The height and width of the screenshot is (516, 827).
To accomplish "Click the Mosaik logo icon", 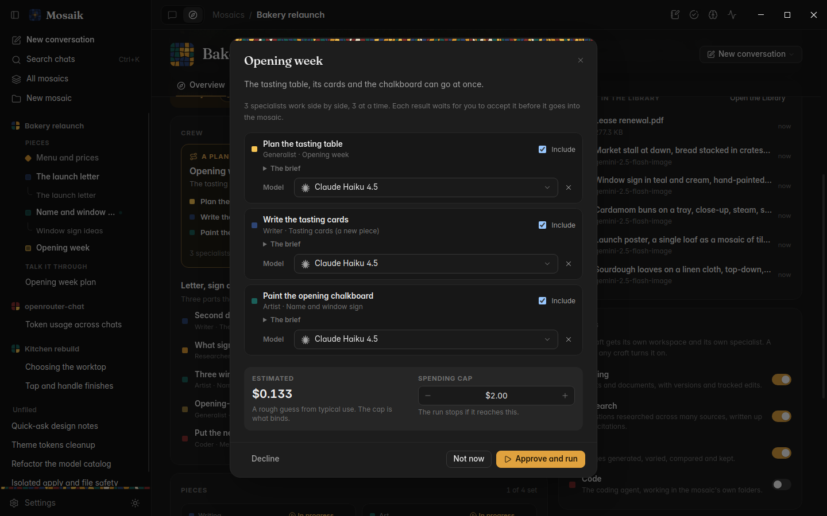I will (35, 15).
